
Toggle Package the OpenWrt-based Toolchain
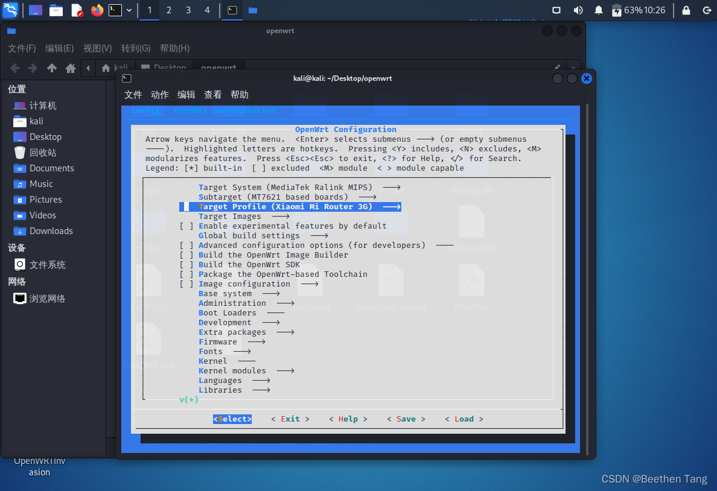coord(186,274)
